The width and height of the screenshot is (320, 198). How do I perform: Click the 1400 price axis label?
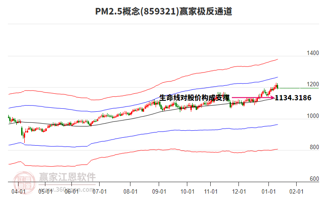[x=313, y=53]
